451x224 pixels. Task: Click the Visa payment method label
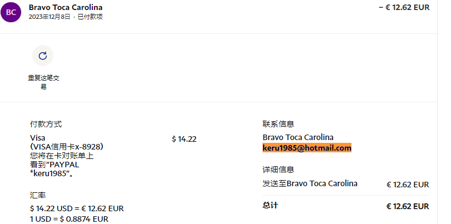[x=37, y=138]
